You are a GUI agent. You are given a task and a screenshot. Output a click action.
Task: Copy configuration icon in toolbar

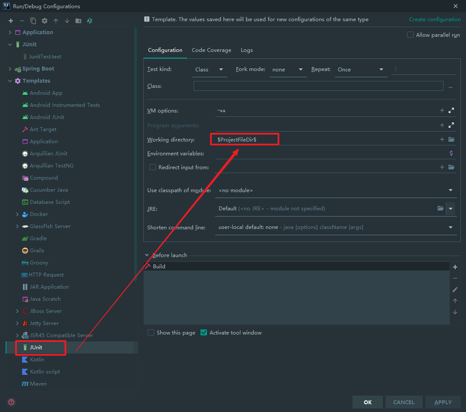[x=33, y=21]
